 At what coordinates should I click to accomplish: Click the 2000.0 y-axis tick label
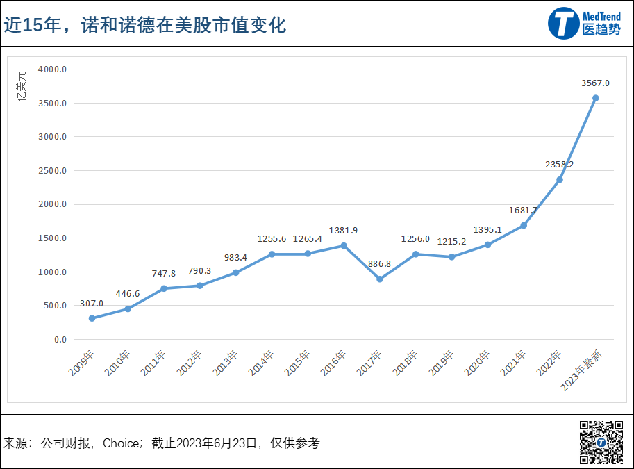53,204
